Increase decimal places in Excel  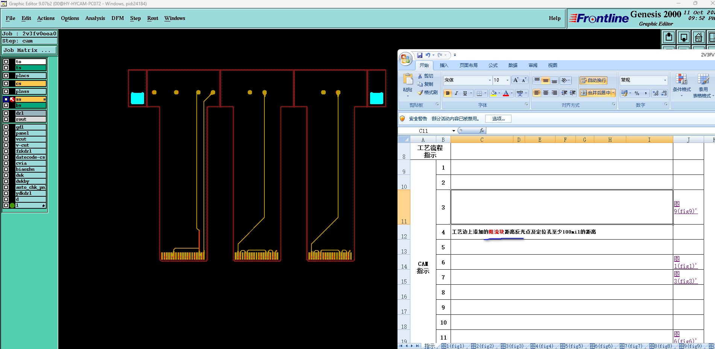[x=656, y=93]
